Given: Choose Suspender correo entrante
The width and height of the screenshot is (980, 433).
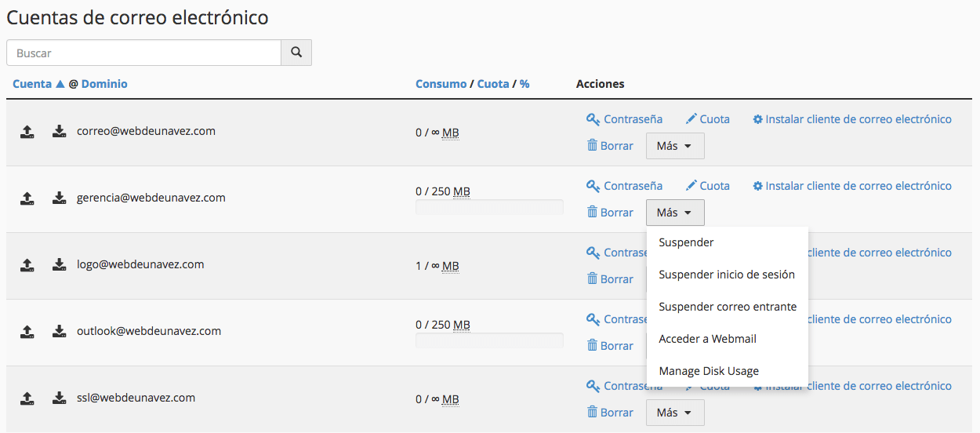Looking at the screenshot, I should pyautogui.click(x=727, y=307).
